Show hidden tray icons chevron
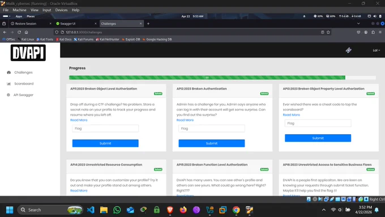The height and width of the screenshot is (217, 385). pyautogui.click(x=324, y=210)
